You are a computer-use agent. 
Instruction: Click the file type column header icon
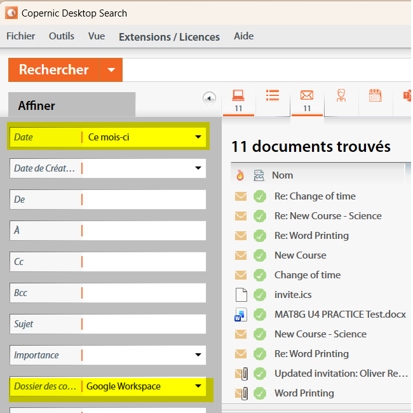click(259, 175)
